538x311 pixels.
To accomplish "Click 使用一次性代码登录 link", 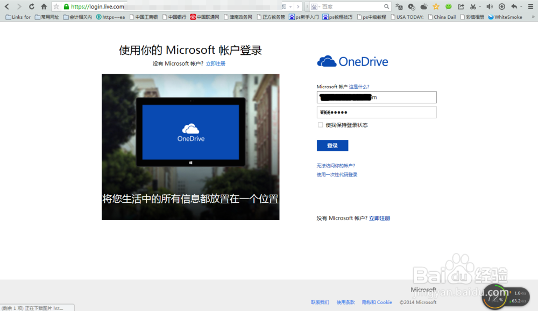I will click(x=337, y=174).
